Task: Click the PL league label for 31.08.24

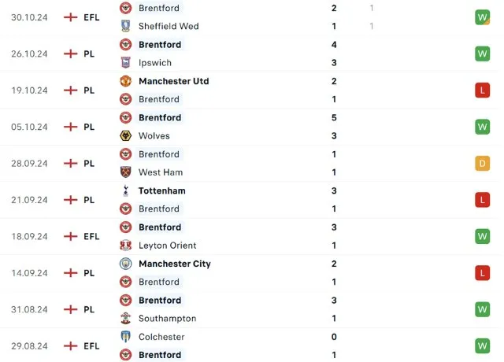Action: [89, 309]
